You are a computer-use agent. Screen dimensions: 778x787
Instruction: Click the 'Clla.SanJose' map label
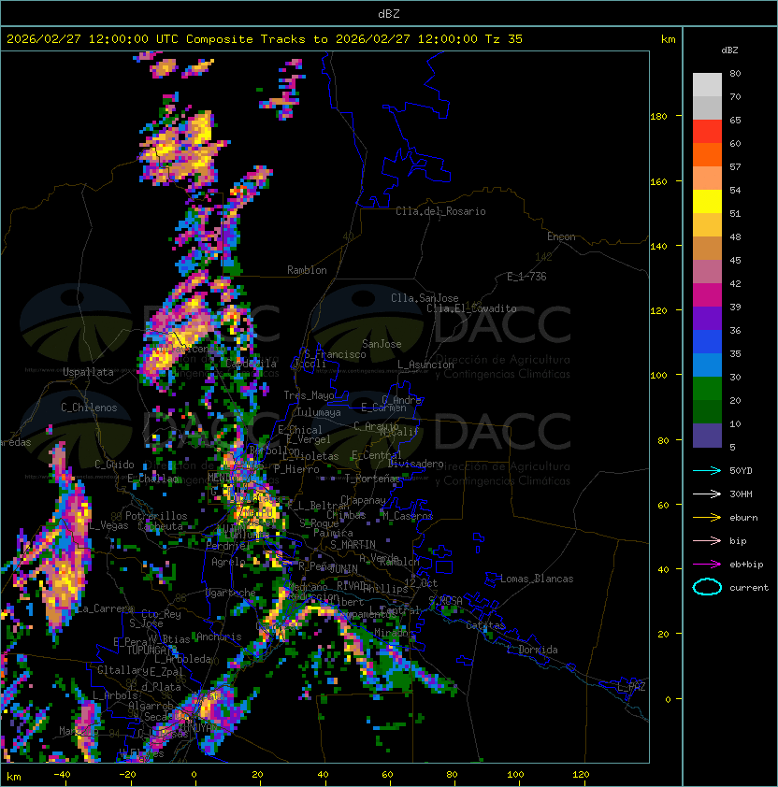425,298
